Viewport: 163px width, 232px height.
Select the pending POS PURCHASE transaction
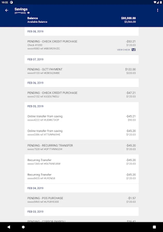pyautogui.click(x=81, y=200)
